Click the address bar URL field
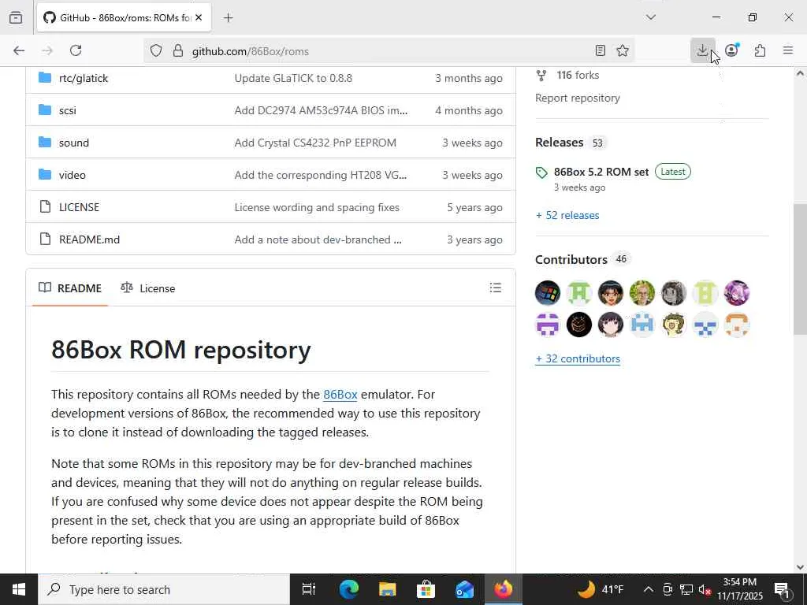807x605 pixels. pos(391,51)
